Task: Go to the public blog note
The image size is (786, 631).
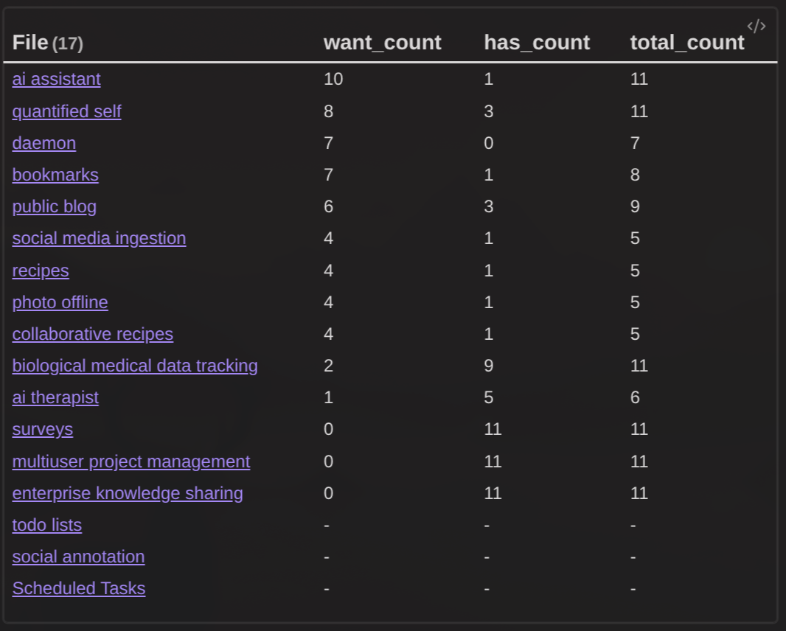Action: (55, 206)
